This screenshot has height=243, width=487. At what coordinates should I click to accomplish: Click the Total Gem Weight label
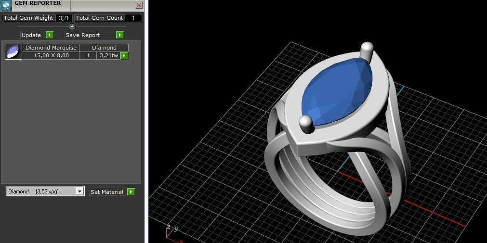pyautogui.click(x=28, y=18)
